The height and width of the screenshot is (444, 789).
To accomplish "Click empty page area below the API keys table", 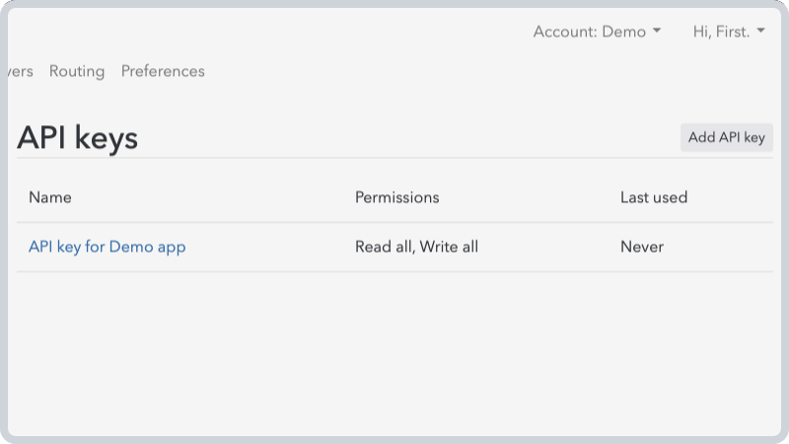I will (394, 352).
